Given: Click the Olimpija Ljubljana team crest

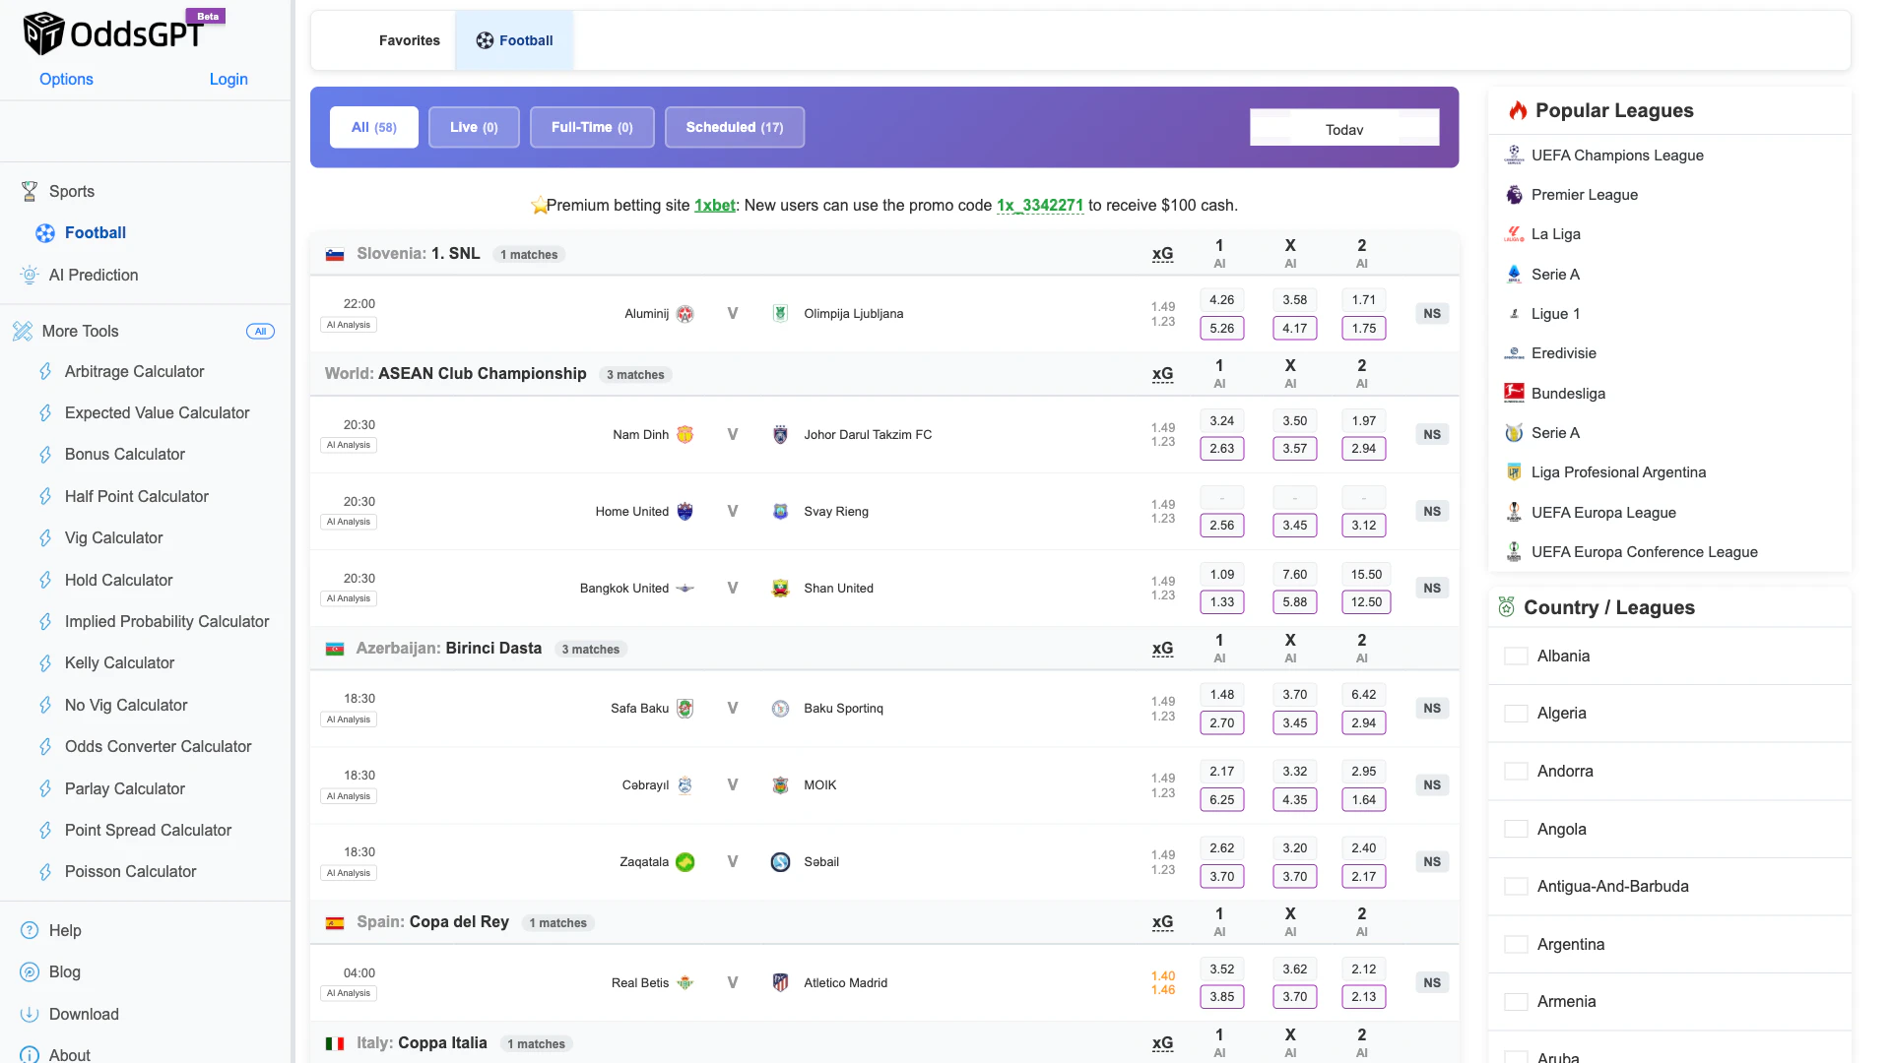Looking at the screenshot, I should pyautogui.click(x=780, y=314).
